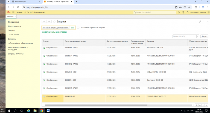Viewport: 210px width, 113px height.
Task: Sort by the Статус column header
Action: tap(53, 42)
